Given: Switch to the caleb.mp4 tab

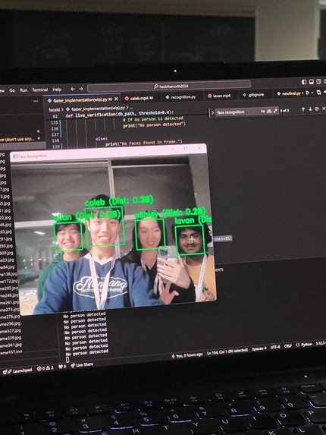Looking at the screenshot, I should pyautogui.click(x=140, y=98).
